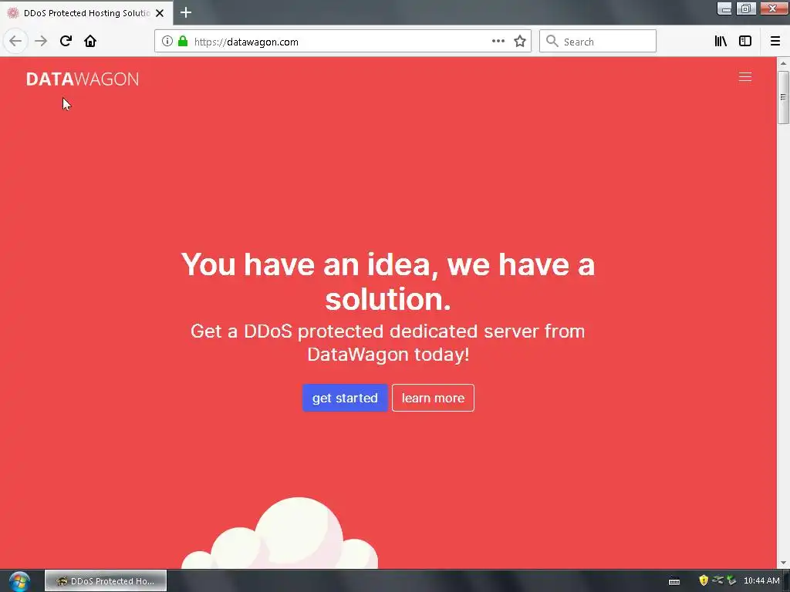Viewport: 790px width, 592px height.
Task: Go back to the previous page
Action: coord(15,42)
